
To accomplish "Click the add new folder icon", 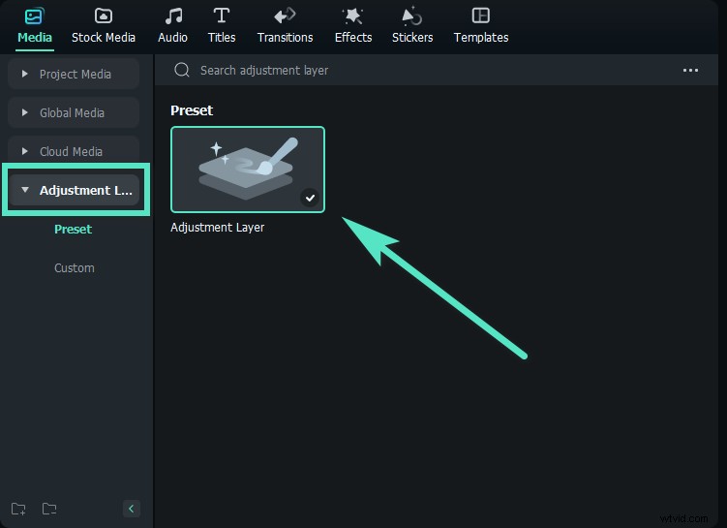I will click(x=18, y=509).
